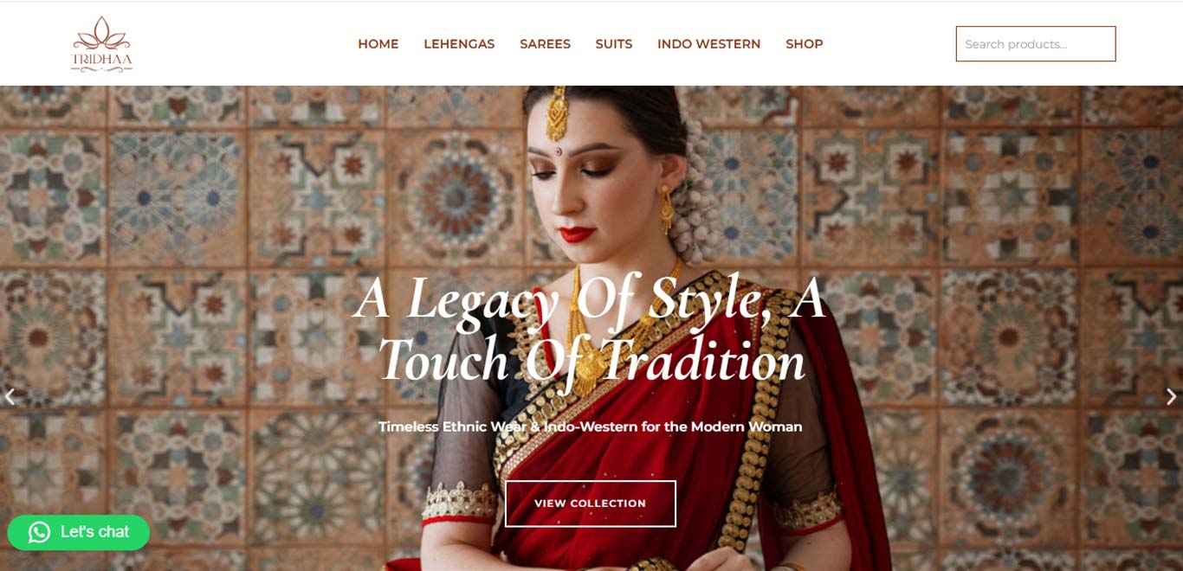Visit the Shop page
Viewport: 1183px width, 571px height.
[x=805, y=44]
